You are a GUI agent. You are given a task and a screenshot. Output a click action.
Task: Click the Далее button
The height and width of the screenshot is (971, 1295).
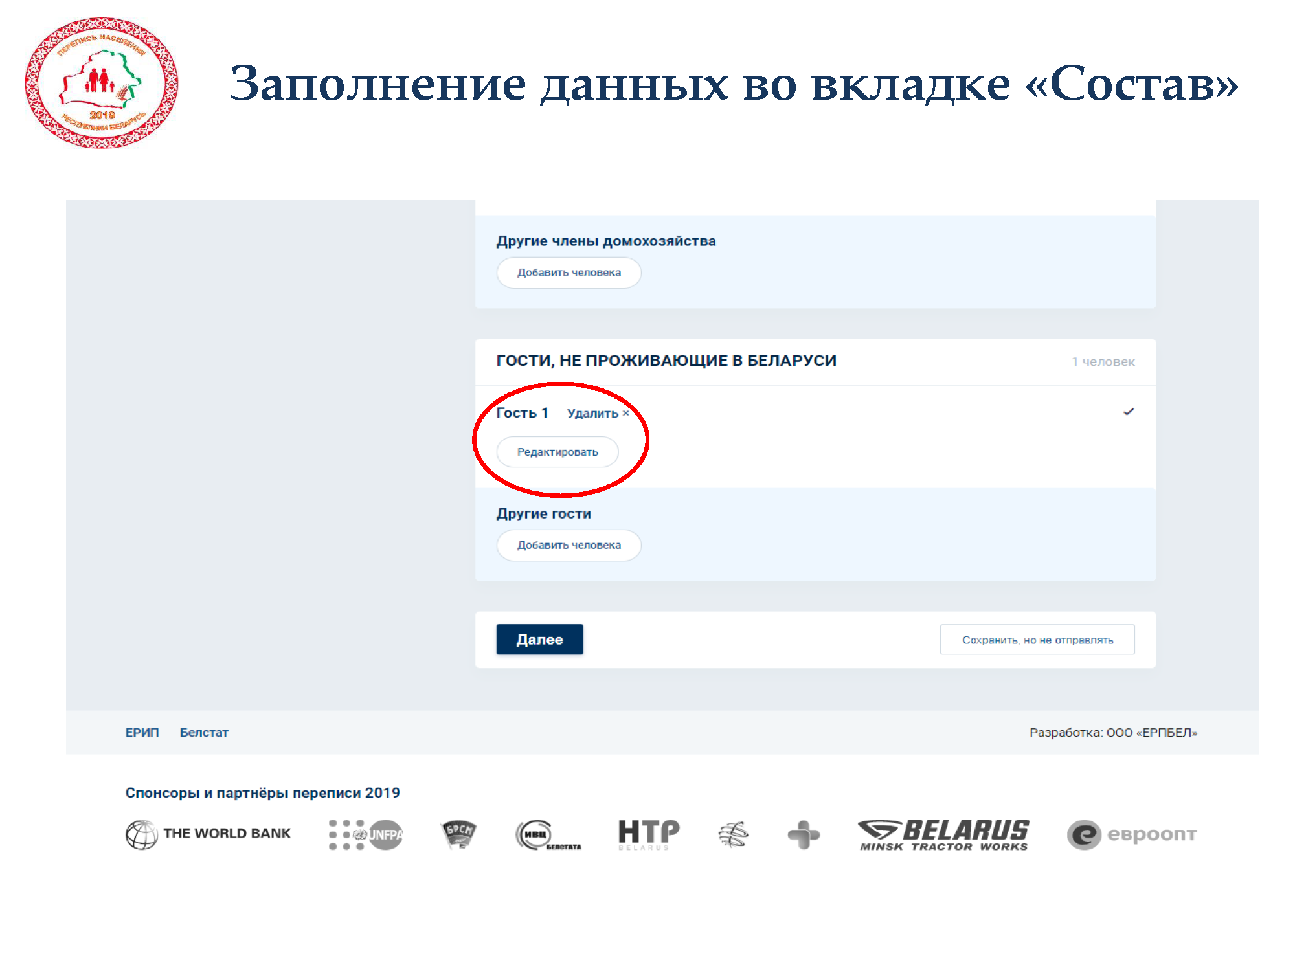pos(539,640)
